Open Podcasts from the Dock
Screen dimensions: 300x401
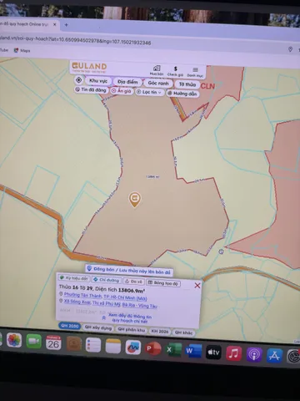[254, 354]
